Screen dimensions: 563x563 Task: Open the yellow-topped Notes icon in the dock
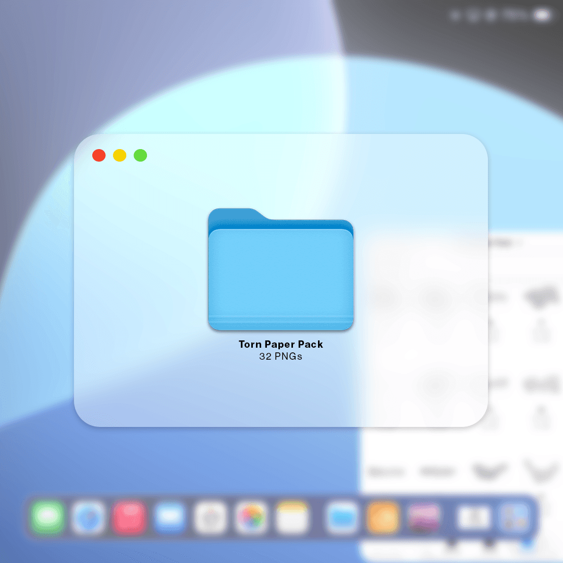pos(292,517)
